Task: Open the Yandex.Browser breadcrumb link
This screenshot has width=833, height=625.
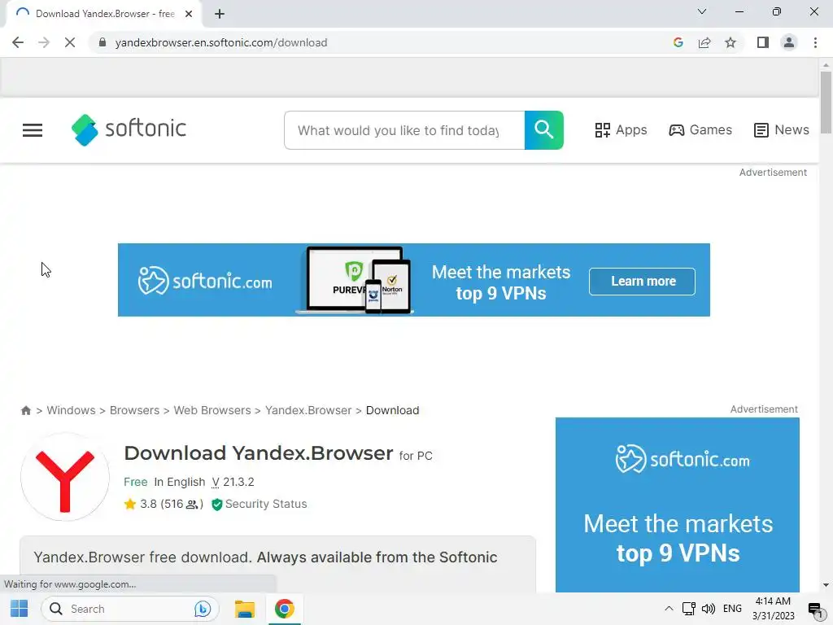Action: click(x=308, y=410)
